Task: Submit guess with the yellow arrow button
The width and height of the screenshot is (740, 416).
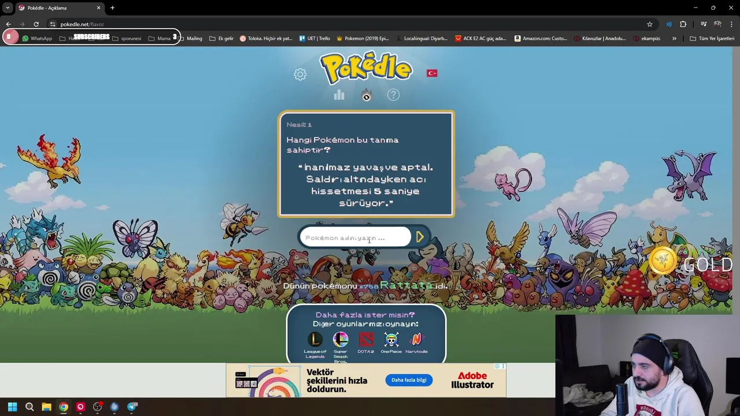Action: tap(420, 237)
